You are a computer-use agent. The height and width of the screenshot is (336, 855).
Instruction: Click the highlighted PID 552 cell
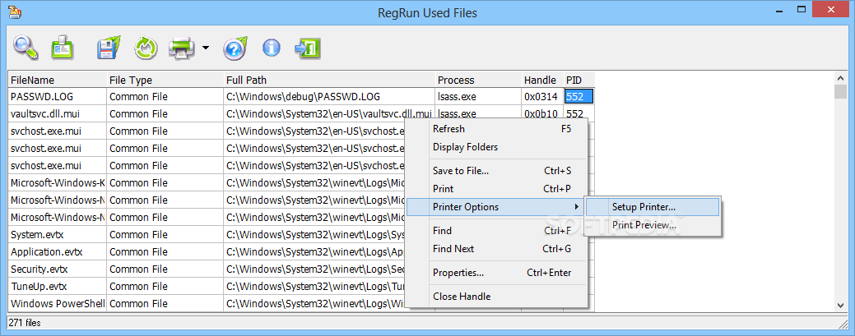coord(579,97)
